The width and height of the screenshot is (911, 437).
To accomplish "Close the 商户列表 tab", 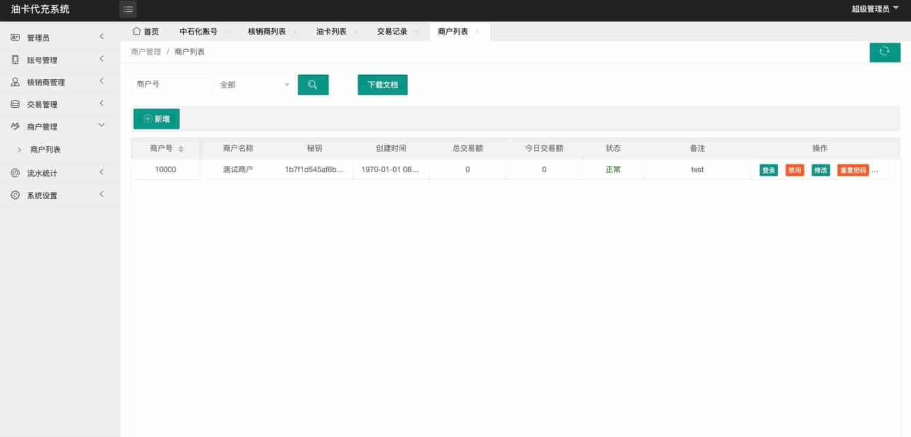I will [x=477, y=32].
